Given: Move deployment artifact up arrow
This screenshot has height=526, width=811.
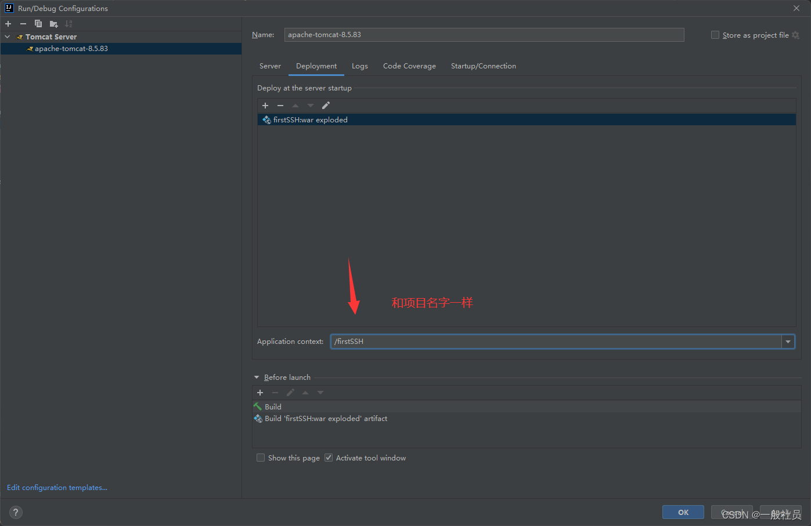Looking at the screenshot, I should (295, 106).
